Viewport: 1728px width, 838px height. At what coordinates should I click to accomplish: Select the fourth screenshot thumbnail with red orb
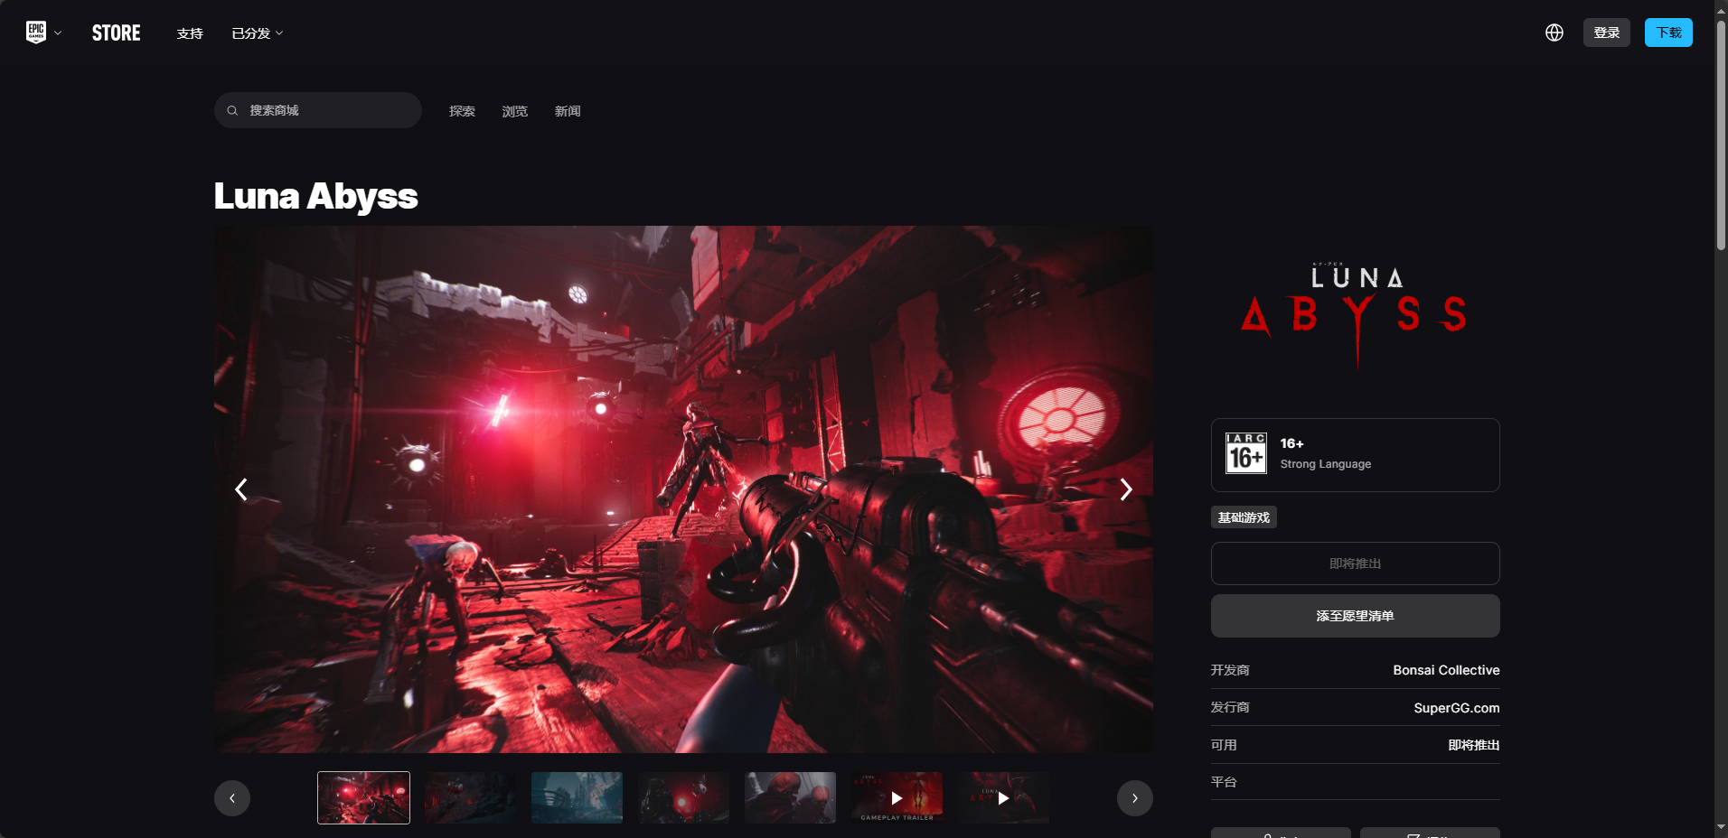click(683, 797)
